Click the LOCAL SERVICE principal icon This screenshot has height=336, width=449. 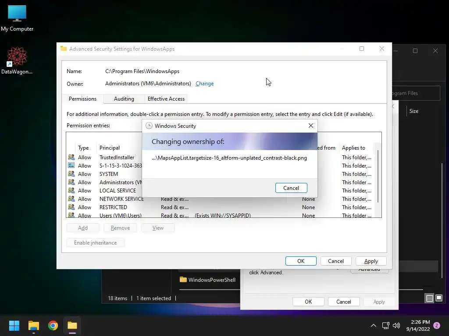[71, 190]
